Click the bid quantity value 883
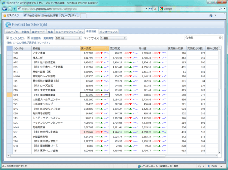The image size is (228, 170). pyautogui.click(x=183, y=58)
